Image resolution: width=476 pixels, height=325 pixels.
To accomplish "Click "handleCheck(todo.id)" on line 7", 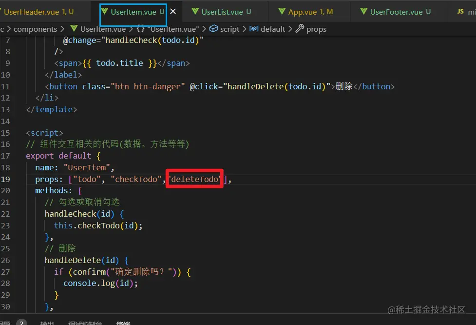I will (x=152, y=40).
